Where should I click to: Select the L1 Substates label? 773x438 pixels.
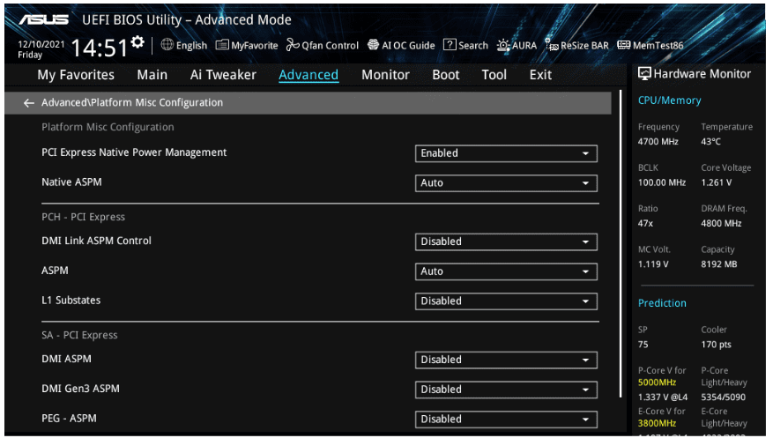pos(71,300)
